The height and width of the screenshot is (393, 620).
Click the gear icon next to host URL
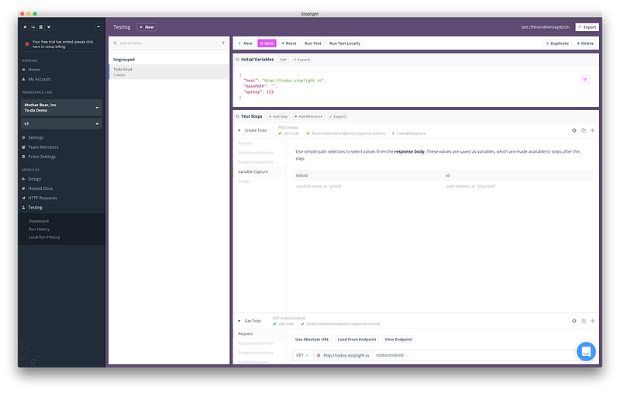(319, 356)
